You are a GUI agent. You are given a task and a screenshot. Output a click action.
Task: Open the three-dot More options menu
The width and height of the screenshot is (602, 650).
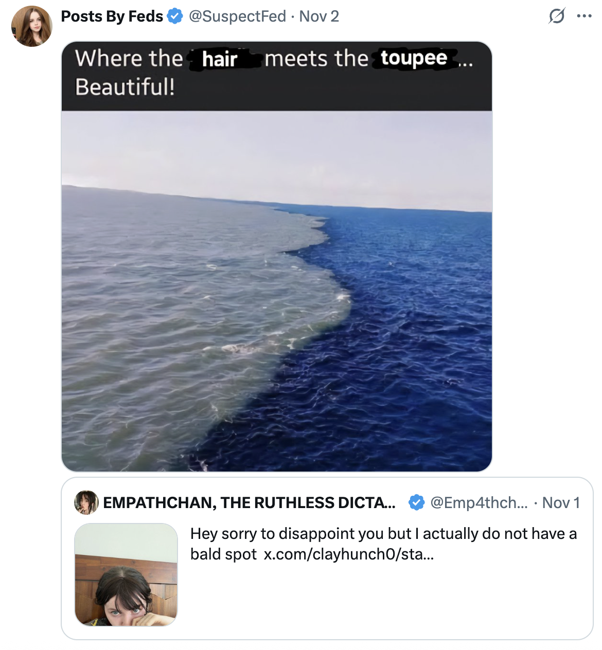tap(584, 16)
